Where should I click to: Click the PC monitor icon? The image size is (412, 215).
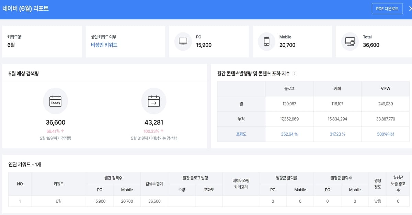tap(183, 41)
